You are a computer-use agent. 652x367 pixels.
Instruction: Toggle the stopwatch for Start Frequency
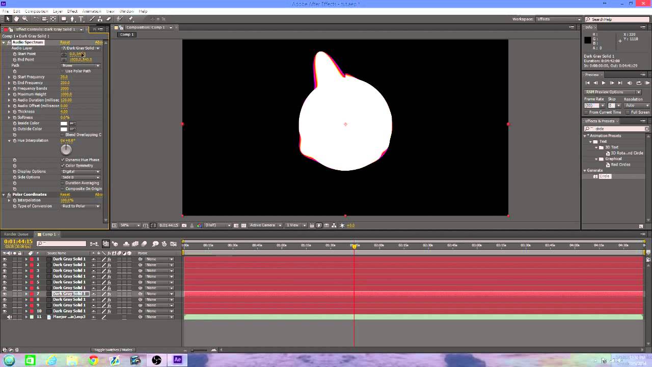coord(15,77)
